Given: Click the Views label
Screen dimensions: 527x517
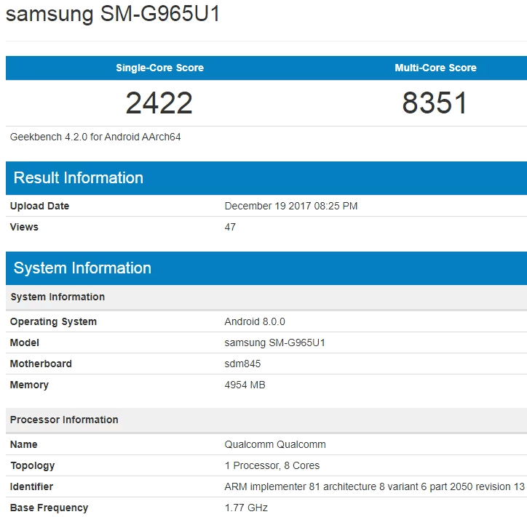Looking at the screenshot, I should (24, 227).
